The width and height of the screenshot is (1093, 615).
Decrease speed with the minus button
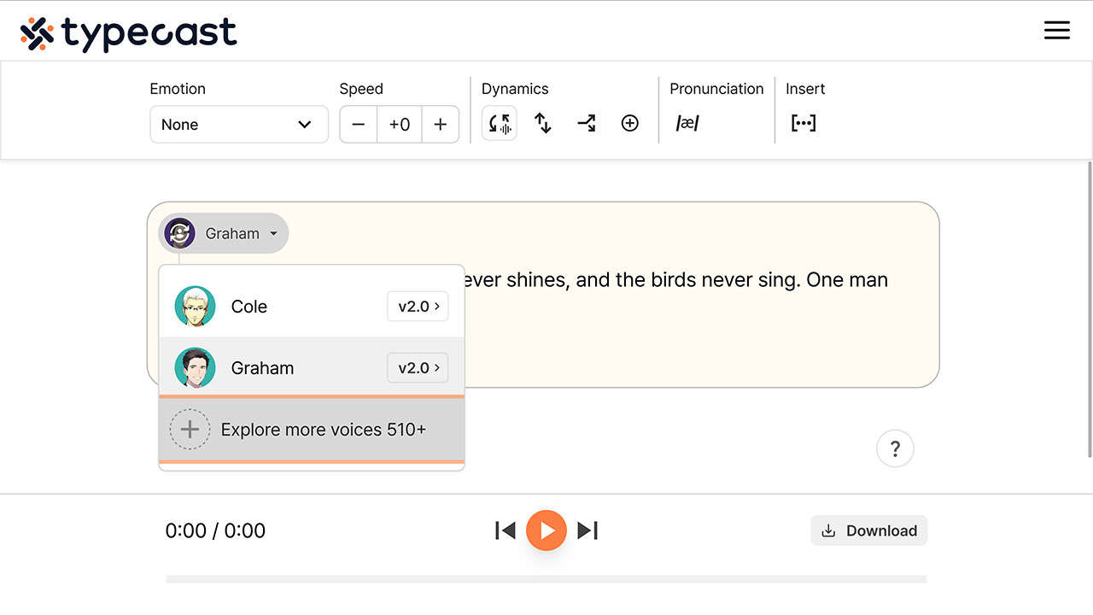coord(359,125)
